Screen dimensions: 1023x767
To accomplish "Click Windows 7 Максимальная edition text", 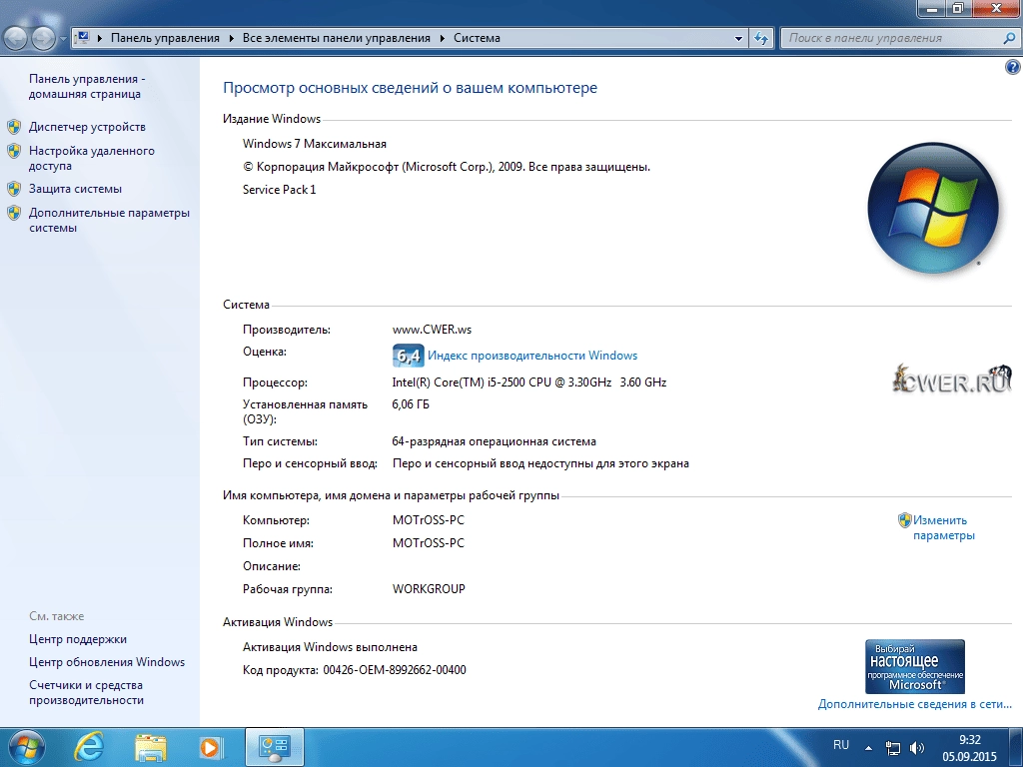I will click(x=315, y=144).
